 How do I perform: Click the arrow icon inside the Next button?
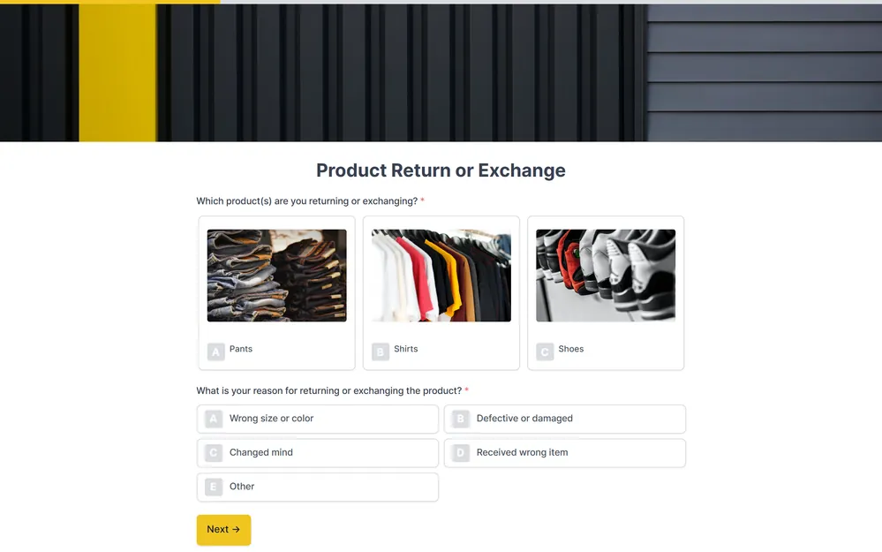237,529
